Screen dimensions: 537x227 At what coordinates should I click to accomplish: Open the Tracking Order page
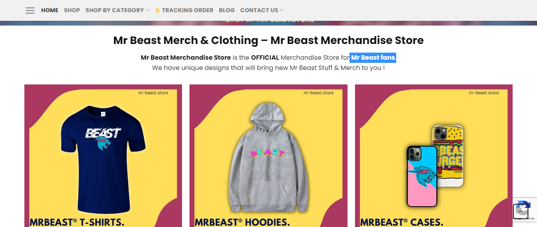(x=188, y=10)
